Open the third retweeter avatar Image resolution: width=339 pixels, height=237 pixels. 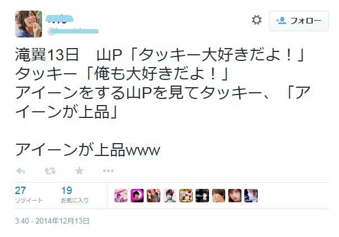click(154, 196)
